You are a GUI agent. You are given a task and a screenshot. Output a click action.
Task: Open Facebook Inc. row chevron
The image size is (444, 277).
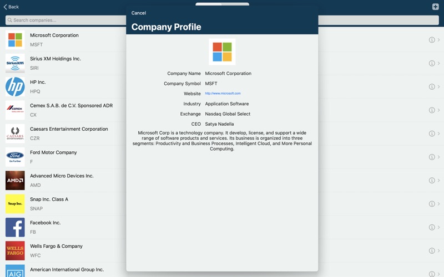pyautogui.click(x=438, y=227)
